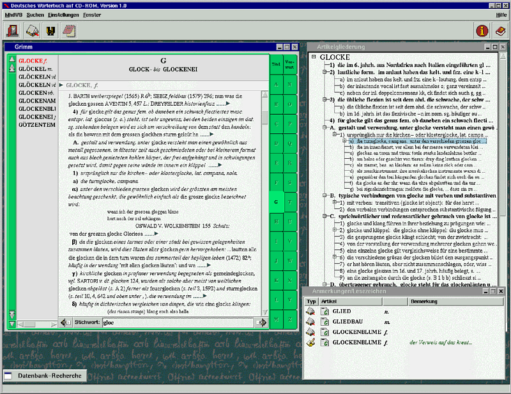The width and height of the screenshot is (511, 394).
Task: Open the Einstellungen menu
Action: point(63,15)
